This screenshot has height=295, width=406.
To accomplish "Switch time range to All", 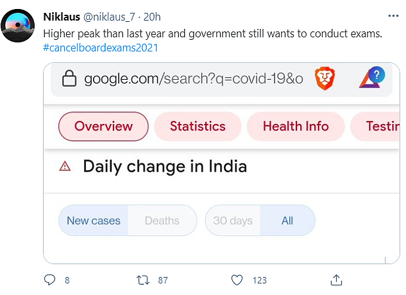I will pyautogui.click(x=287, y=220).
